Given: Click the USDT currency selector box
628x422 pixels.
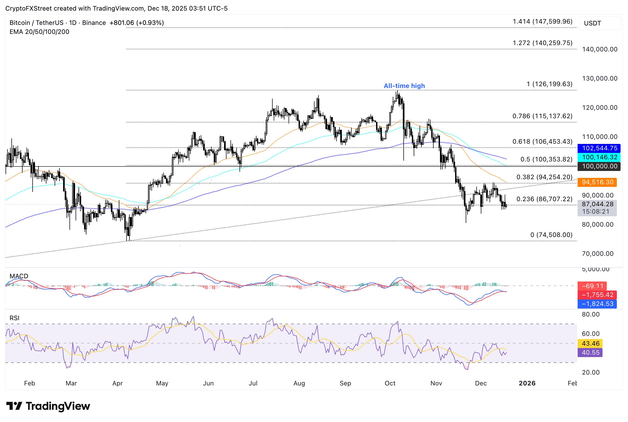Looking at the screenshot, I should coord(599,23).
